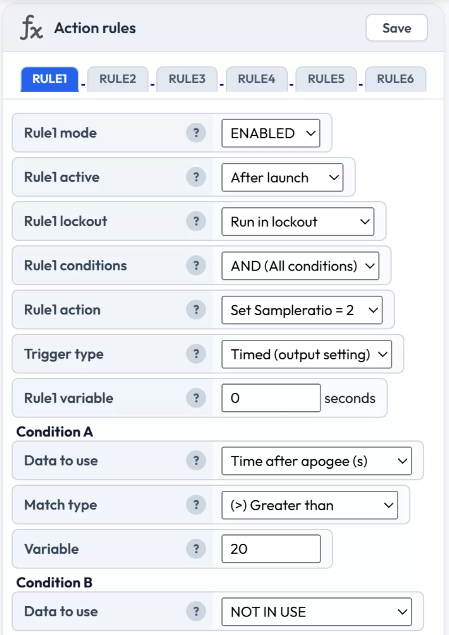Open Trigger type help icon
This screenshot has height=635, width=449.
196,354
